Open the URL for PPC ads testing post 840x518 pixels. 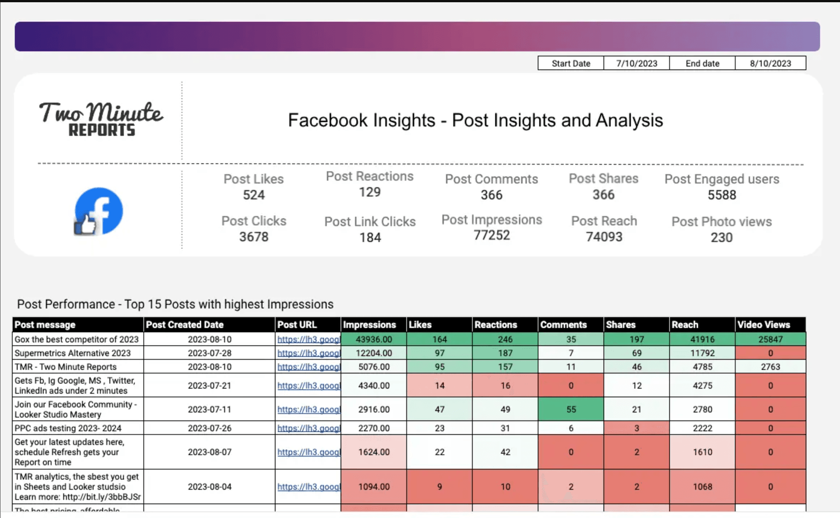(308, 428)
